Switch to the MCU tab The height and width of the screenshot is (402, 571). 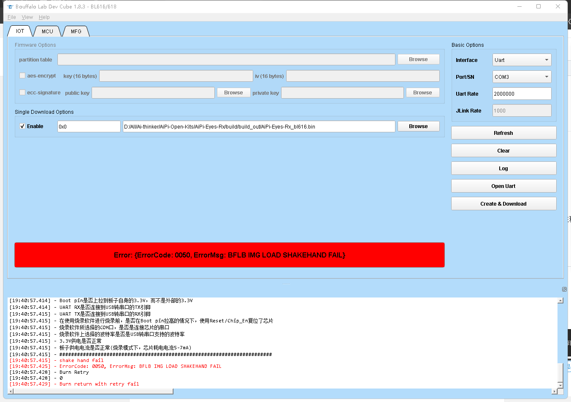47,32
